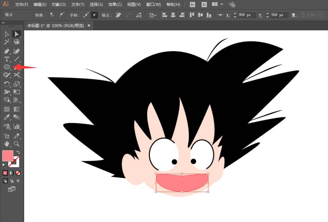Image resolution: width=328 pixels, height=222 pixels.
Task: Open the 视图(V) menu
Action: pyautogui.click(x=134, y=4)
